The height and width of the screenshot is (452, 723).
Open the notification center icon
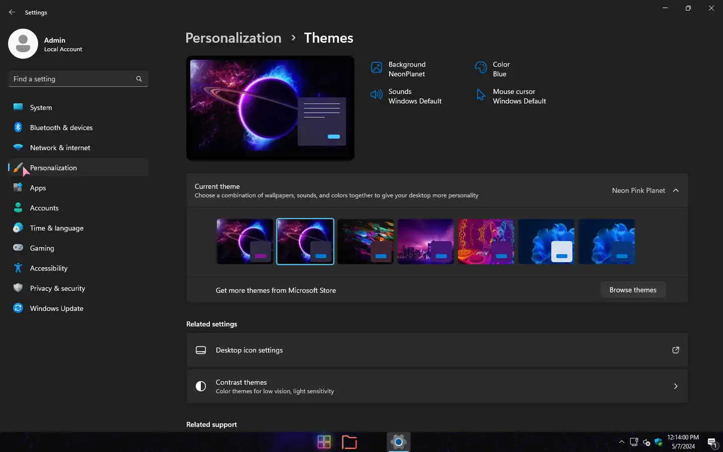712,442
